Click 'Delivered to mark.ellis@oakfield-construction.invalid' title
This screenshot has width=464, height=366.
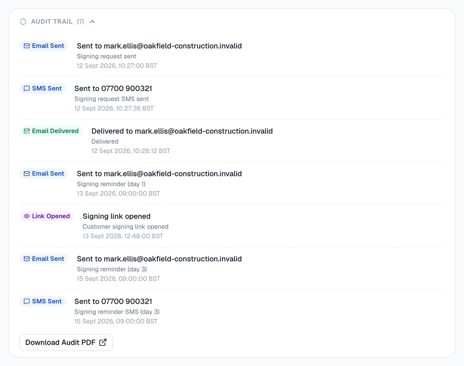pyautogui.click(x=182, y=131)
